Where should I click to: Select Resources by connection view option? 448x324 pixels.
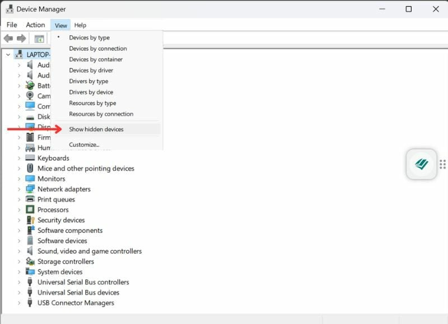tap(101, 114)
